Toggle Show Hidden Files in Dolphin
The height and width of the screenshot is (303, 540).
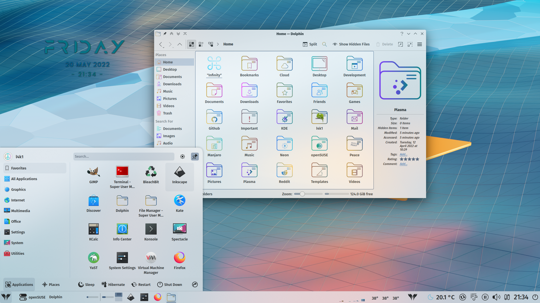pos(351,44)
